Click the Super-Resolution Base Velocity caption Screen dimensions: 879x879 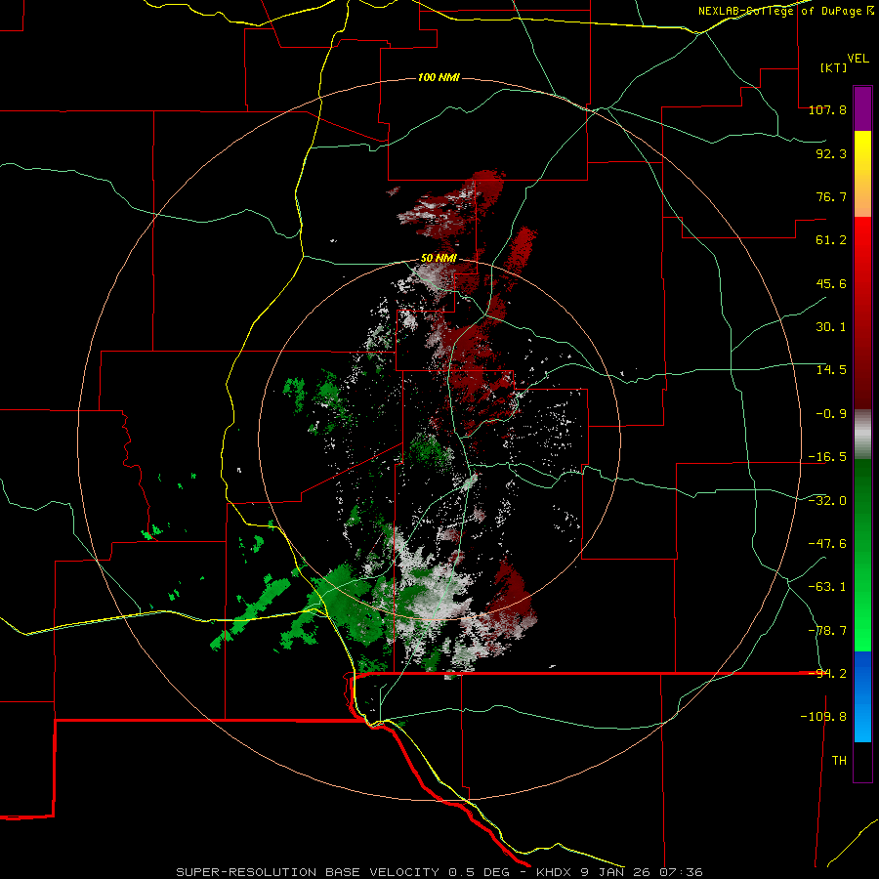(439, 872)
